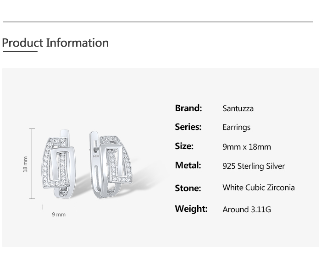Select the Earrings series value

click(x=237, y=128)
